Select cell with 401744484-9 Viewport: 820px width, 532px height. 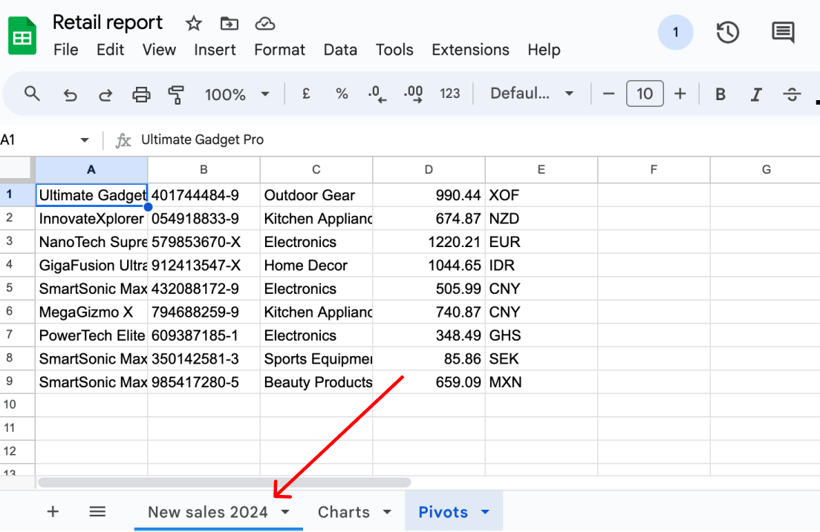tap(204, 195)
